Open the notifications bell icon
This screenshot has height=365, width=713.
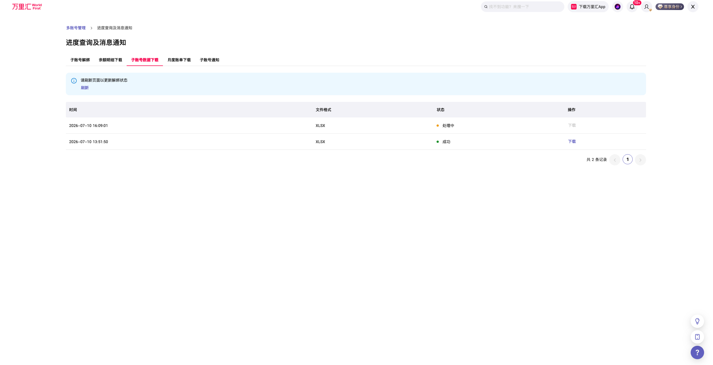[x=632, y=7]
